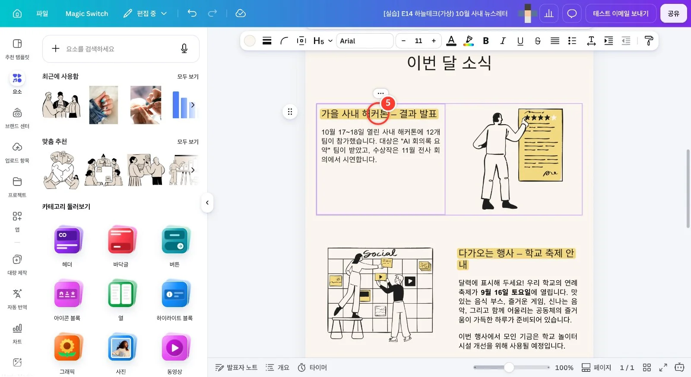Increase text indent
The image size is (691, 377).
[x=609, y=41]
